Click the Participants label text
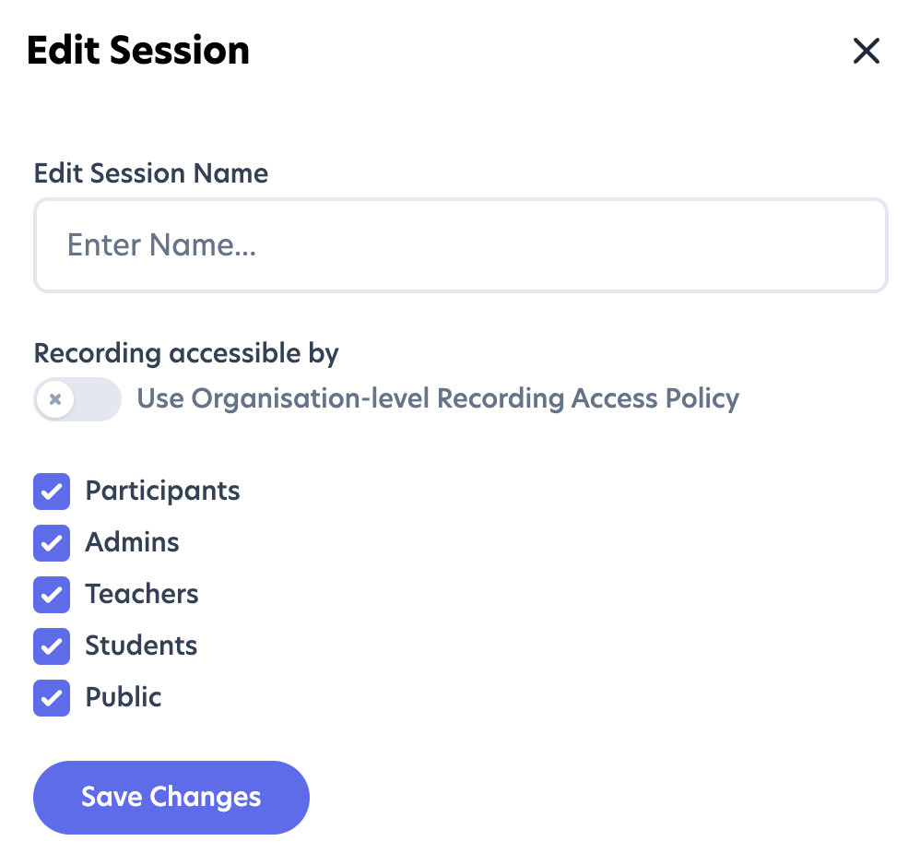 click(162, 491)
